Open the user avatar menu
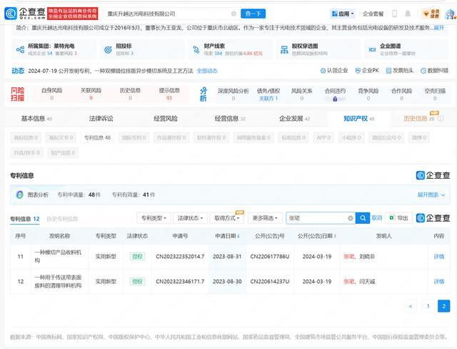 (451, 14)
